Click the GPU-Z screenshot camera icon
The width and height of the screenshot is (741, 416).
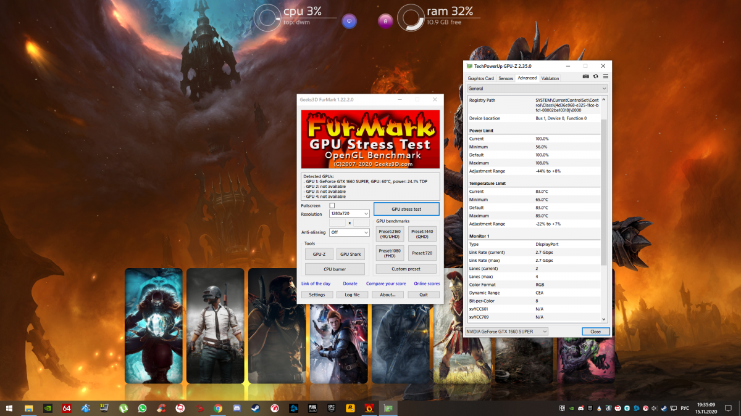586,76
